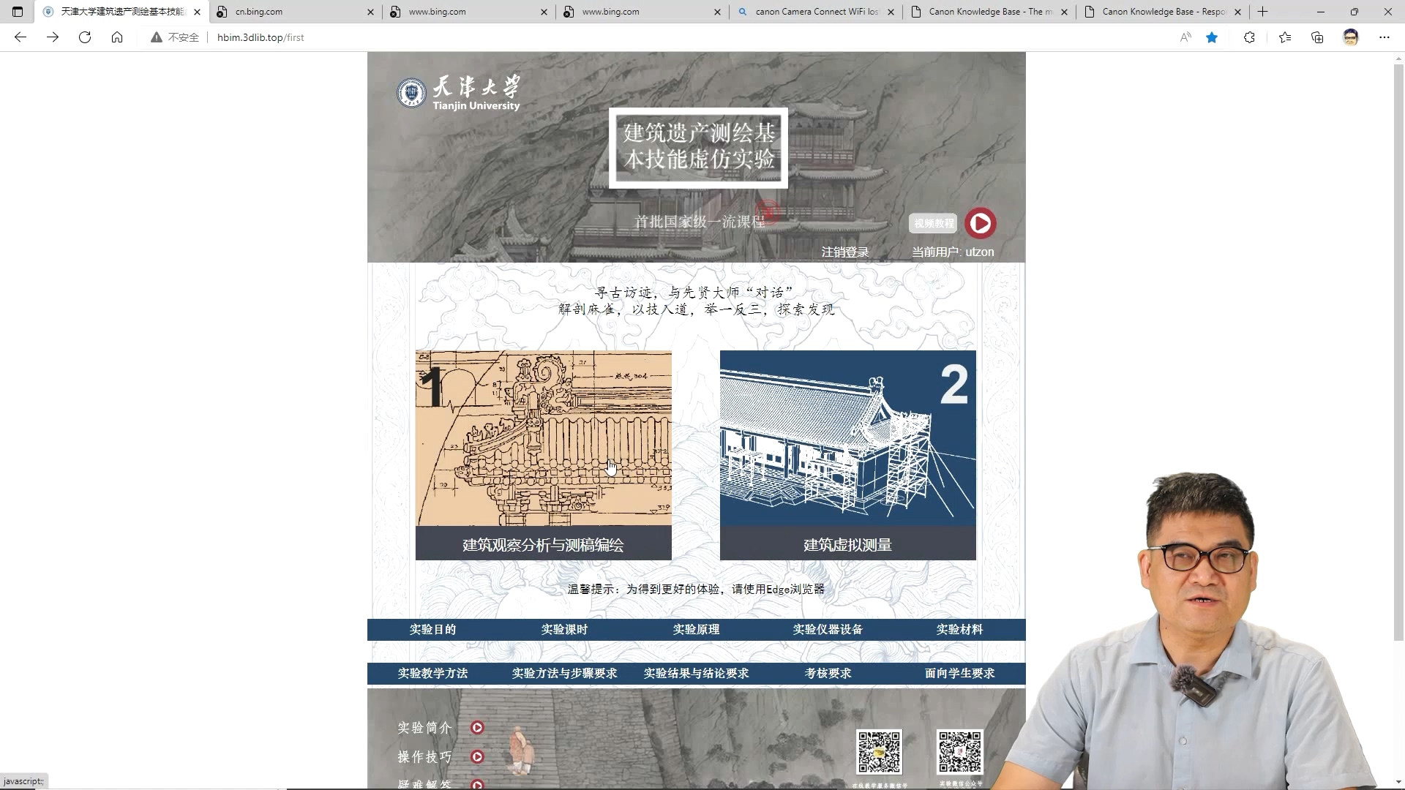
Task: Open the browser extensions icon
Action: point(1249,37)
